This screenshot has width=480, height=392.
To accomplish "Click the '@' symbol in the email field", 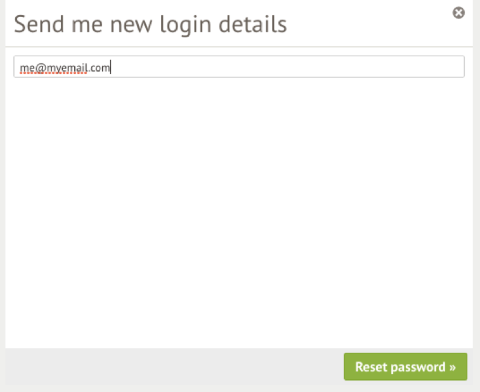I will 41,68.
